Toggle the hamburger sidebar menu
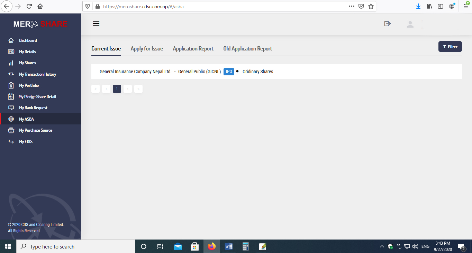 (96, 24)
